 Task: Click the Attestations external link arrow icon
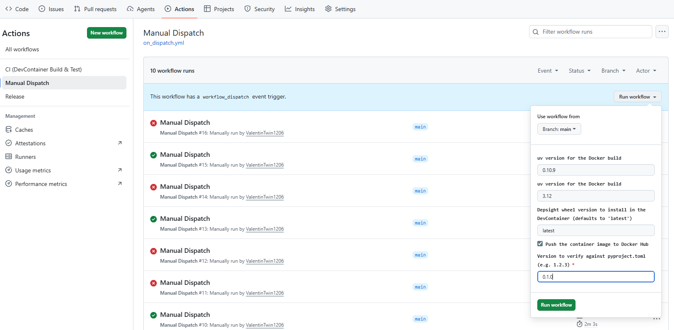point(120,143)
